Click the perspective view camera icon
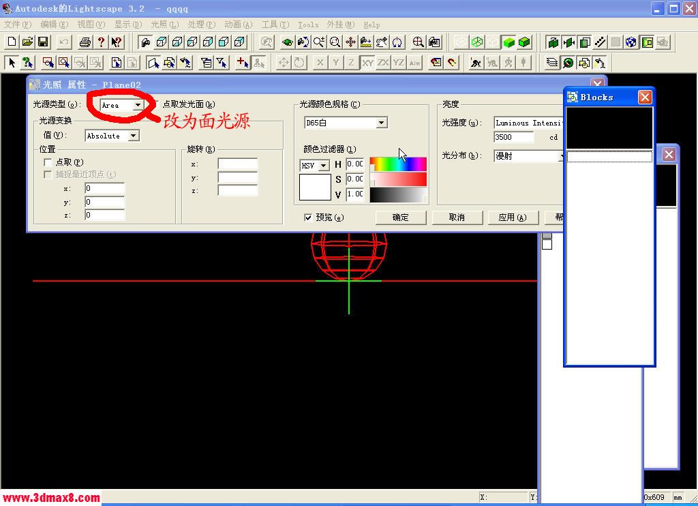The width and height of the screenshot is (698, 506). 146,42
